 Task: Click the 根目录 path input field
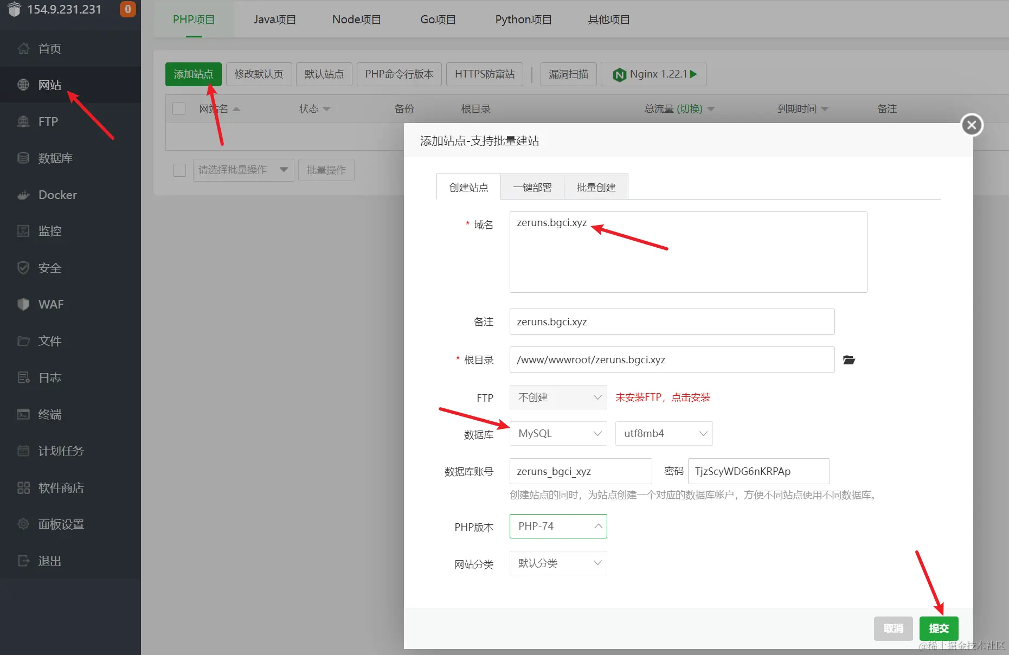click(672, 359)
